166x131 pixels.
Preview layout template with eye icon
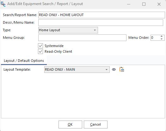coord(114,69)
